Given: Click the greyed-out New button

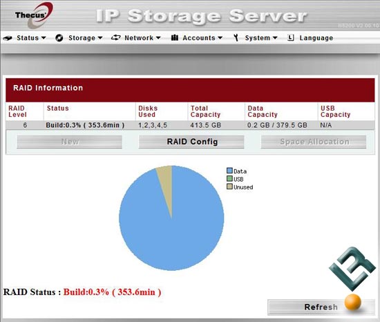Looking at the screenshot, I should [x=70, y=142].
